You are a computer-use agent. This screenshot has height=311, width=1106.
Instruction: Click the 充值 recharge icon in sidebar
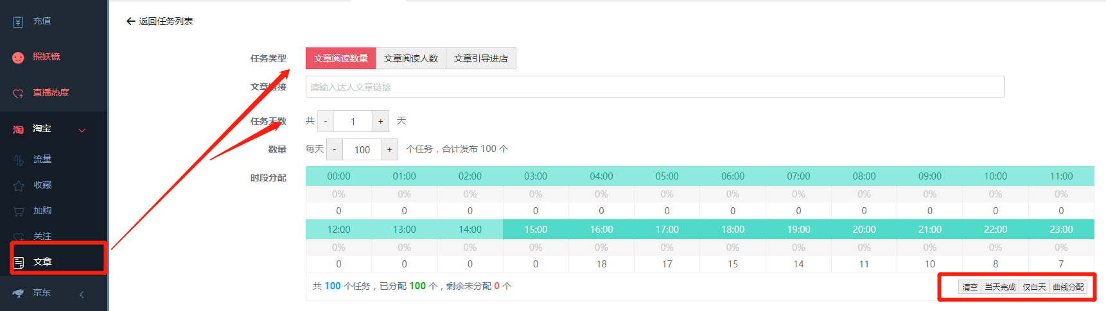[18, 22]
